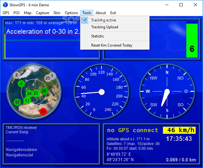Open the GPS menu
This screenshot has height=168, width=203.
pos(6,13)
